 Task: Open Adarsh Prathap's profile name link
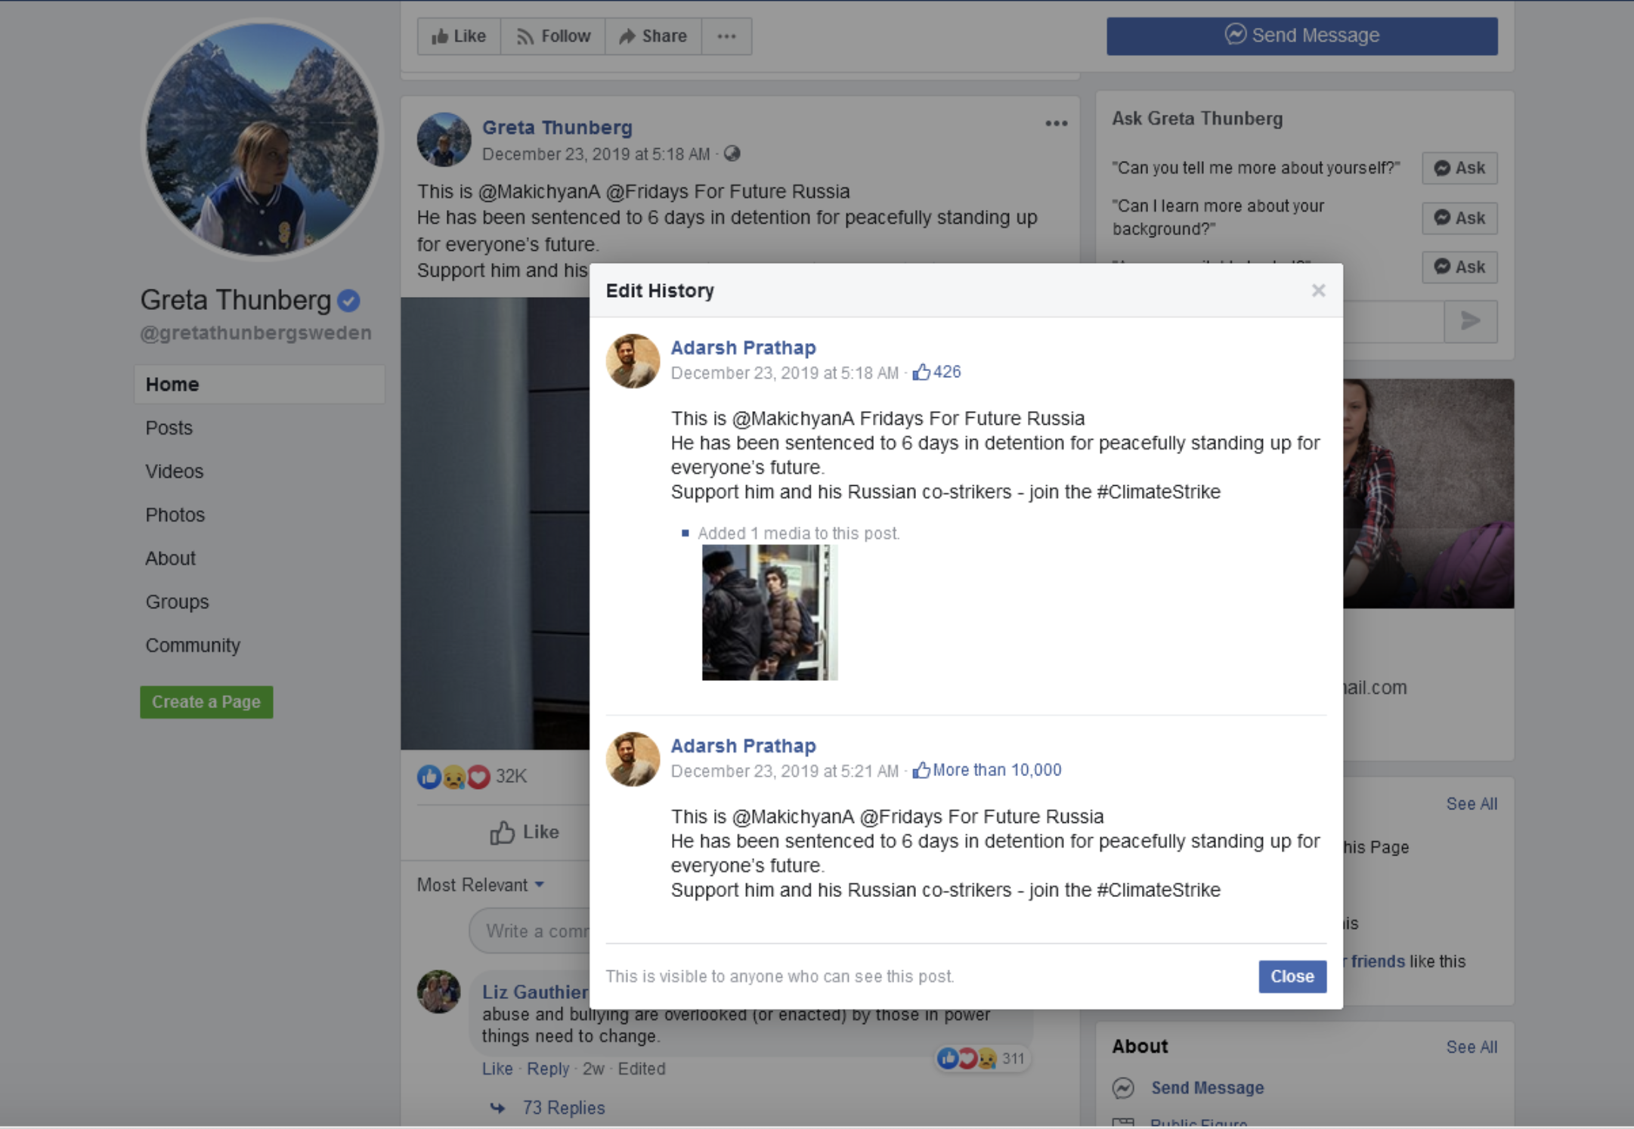pyautogui.click(x=743, y=348)
